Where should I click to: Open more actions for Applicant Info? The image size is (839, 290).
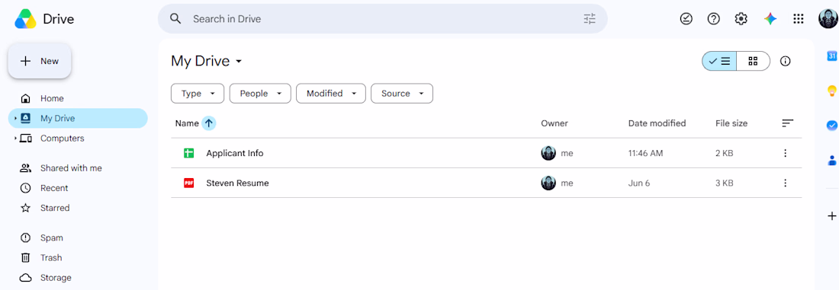[785, 153]
